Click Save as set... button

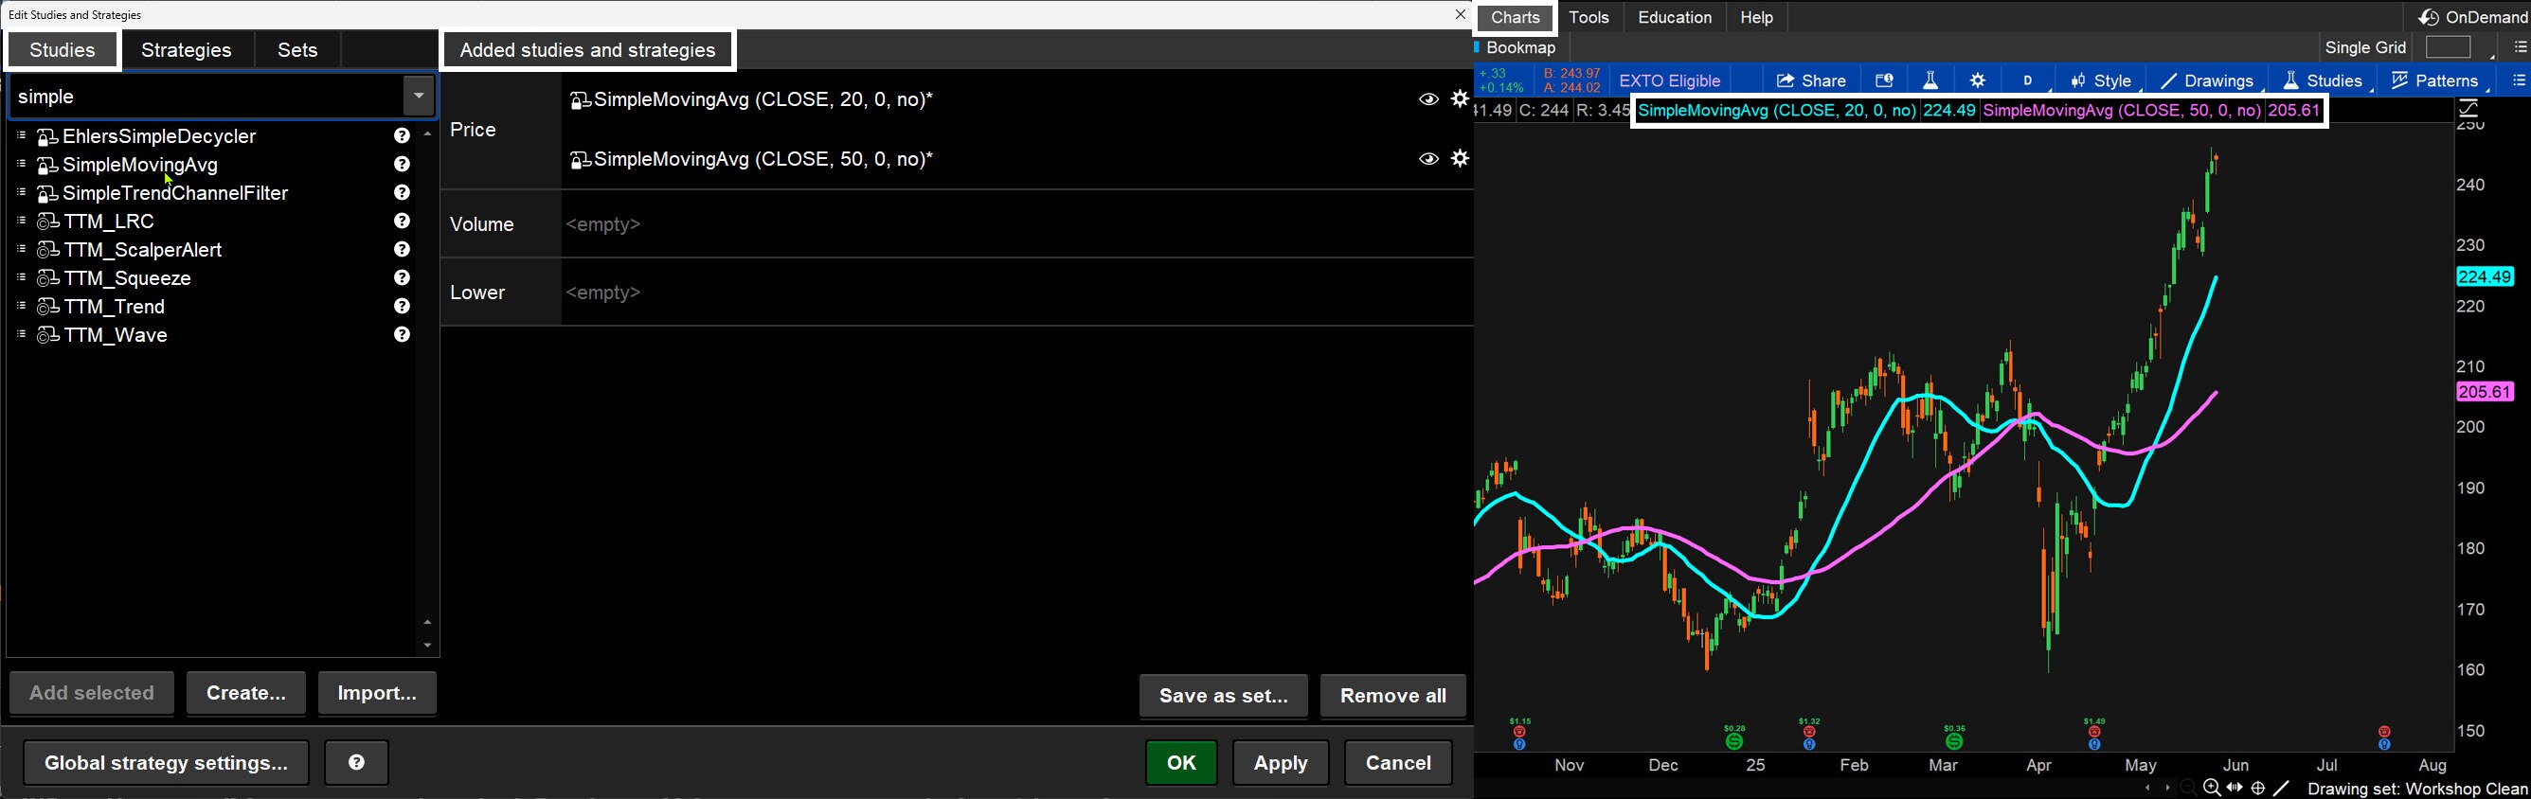click(x=1223, y=696)
